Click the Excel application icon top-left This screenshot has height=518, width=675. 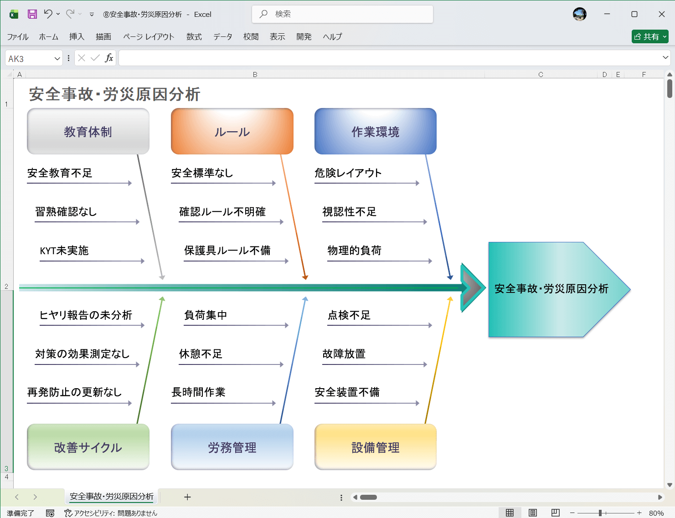coord(13,14)
